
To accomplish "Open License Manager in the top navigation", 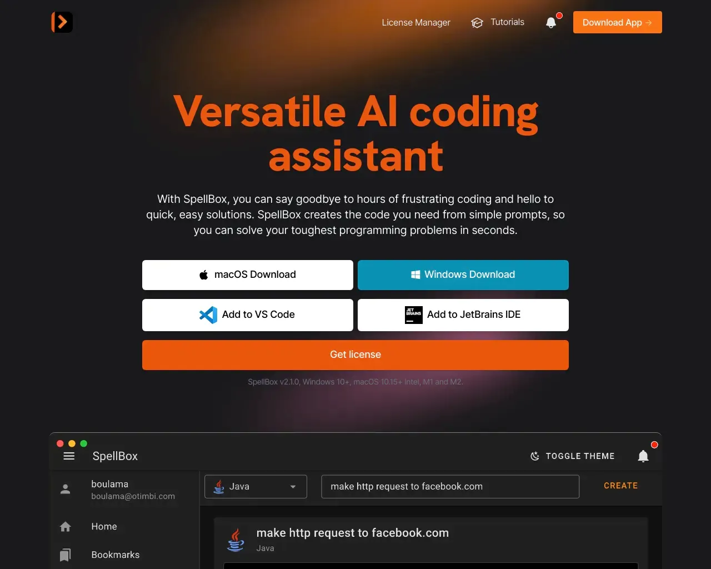I will pyautogui.click(x=416, y=23).
